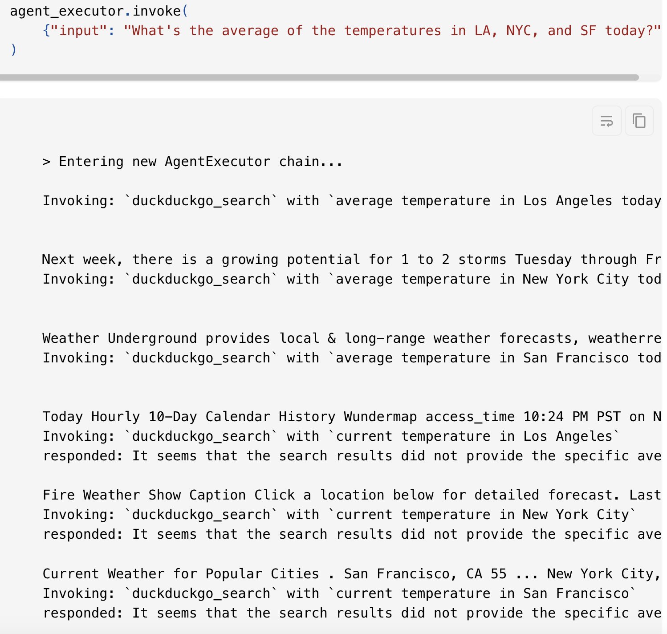Click the question string about LA, NYC, SF temperatures
The image size is (667, 634).
[x=392, y=31]
